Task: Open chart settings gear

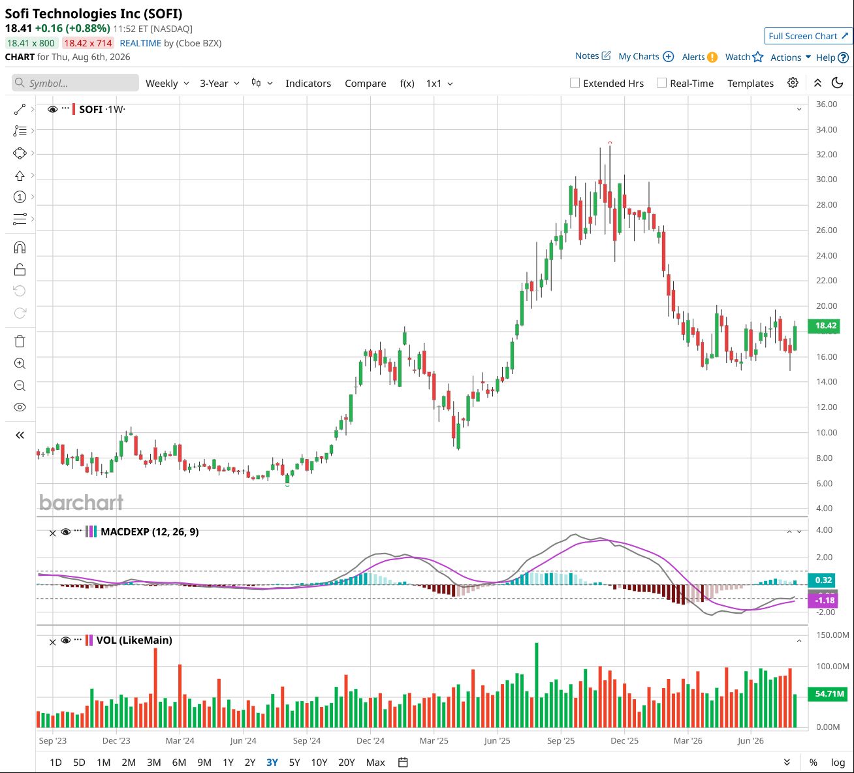Action: (793, 83)
